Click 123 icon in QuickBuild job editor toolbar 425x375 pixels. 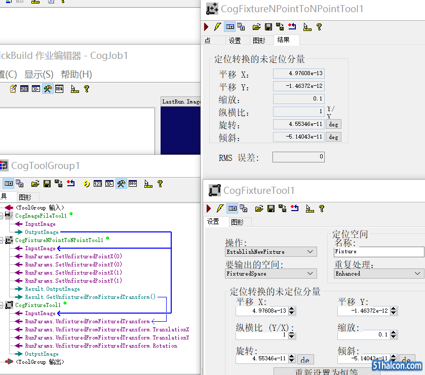click(24, 89)
